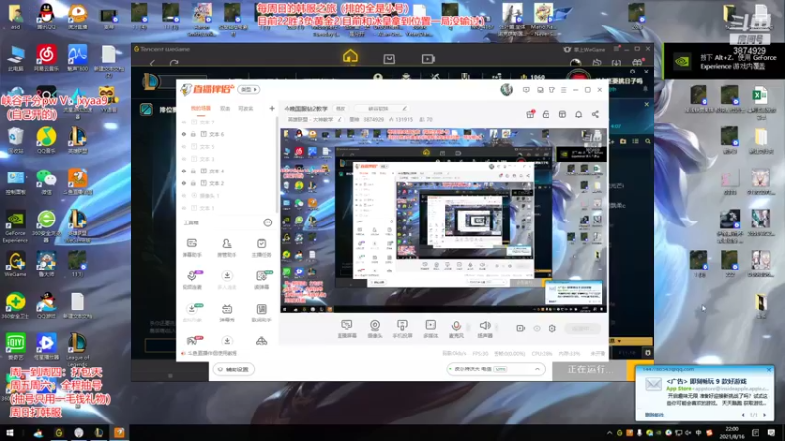Image resolution: width=785 pixels, height=441 pixels.
Task: Add a 摄像头 camera source
Action: pyautogui.click(x=375, y=329)
